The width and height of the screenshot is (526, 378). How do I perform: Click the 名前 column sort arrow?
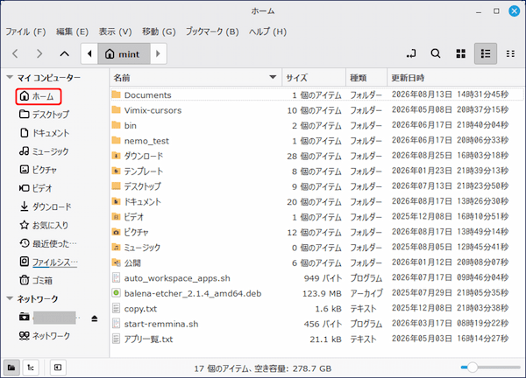pos(273,78)
